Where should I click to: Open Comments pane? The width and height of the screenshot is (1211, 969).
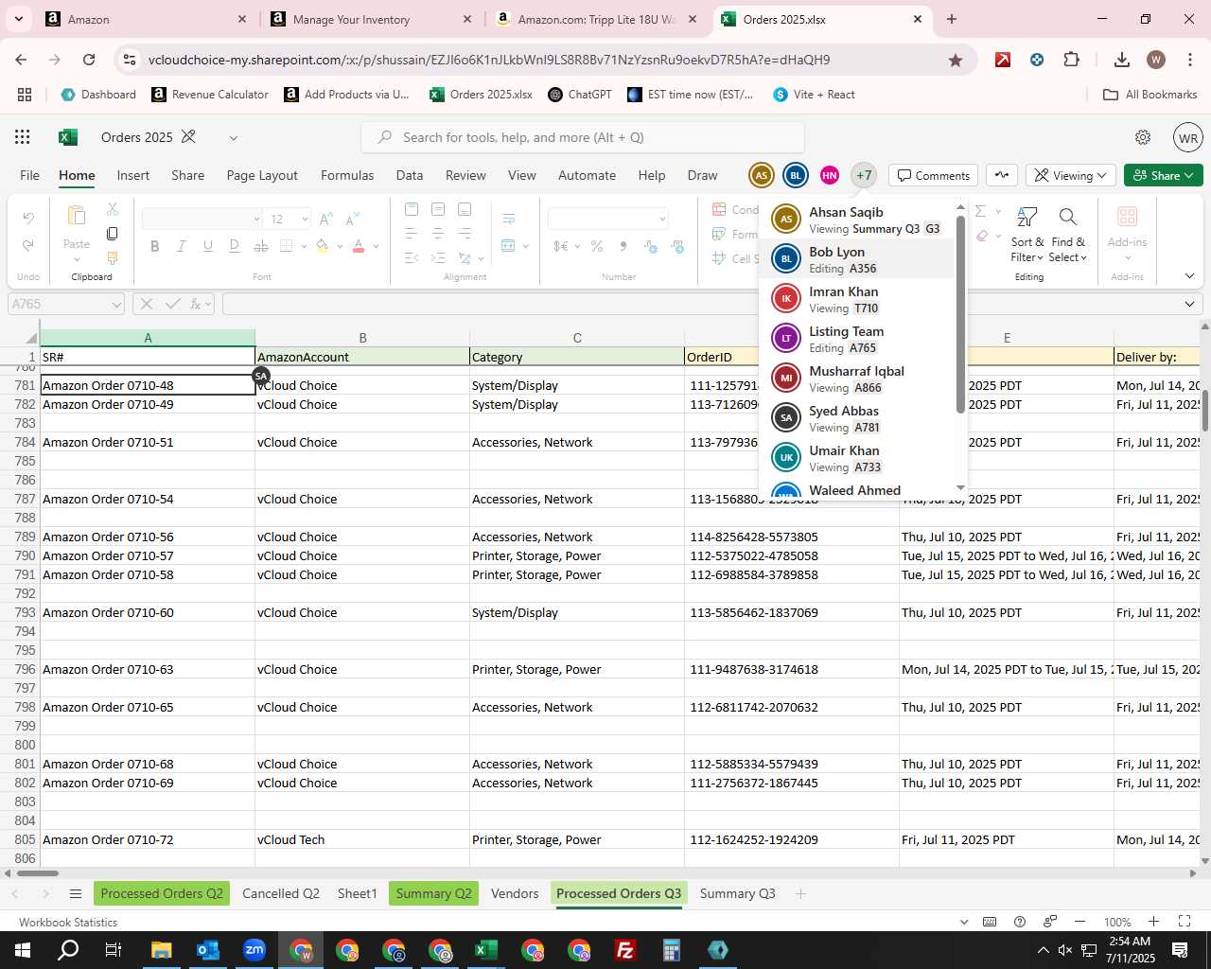click(934, 175)
